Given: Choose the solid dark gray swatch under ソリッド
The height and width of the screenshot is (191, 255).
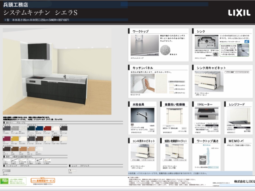Looking at the screenshot, I should [63, 128].
